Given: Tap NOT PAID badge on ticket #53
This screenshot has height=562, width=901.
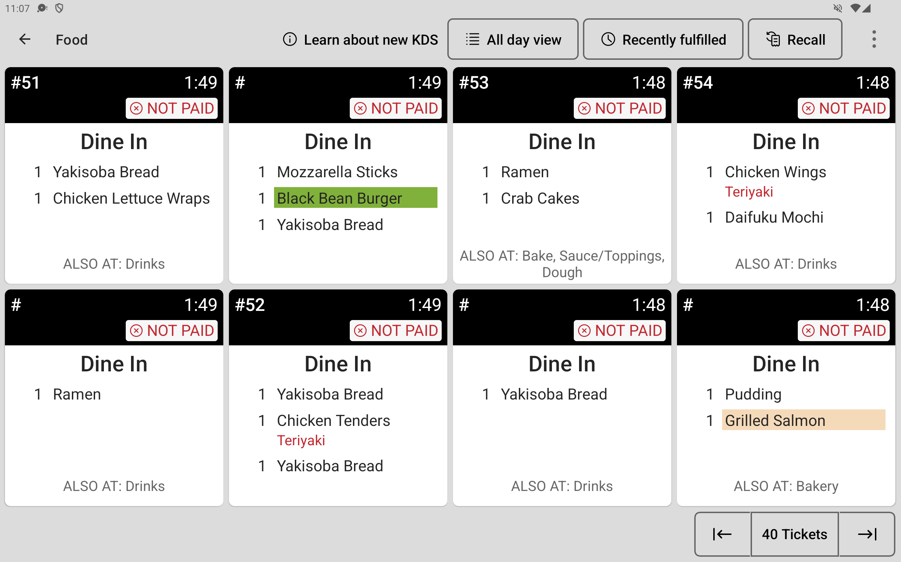Looking at the screenshot, I should tap(620, 108).
